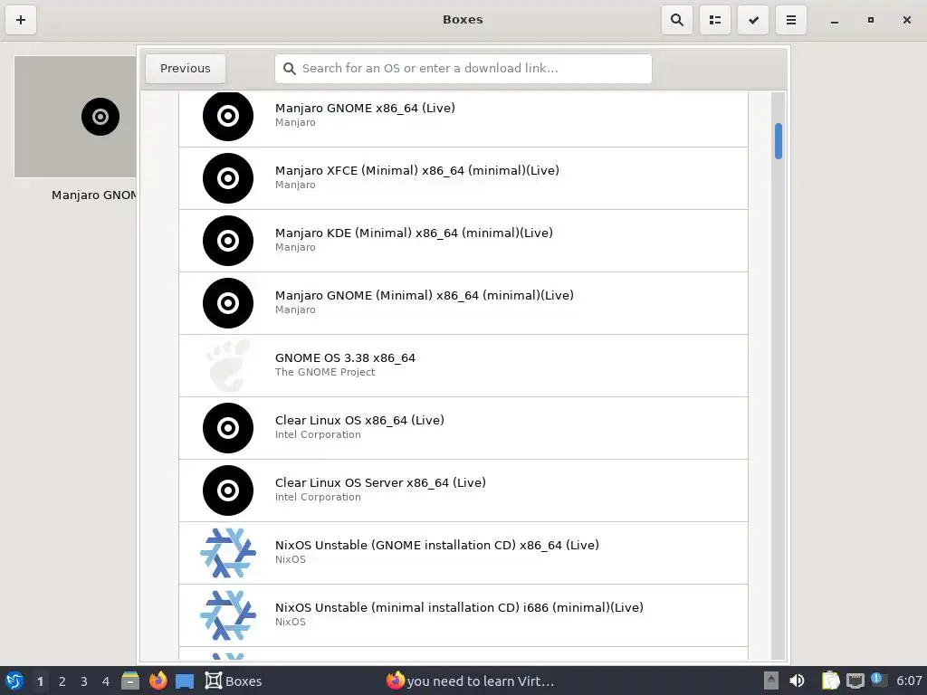This screenshot has width=927, height=695.
Task: Switch to workspace 3
Action: tap(84, 681)
